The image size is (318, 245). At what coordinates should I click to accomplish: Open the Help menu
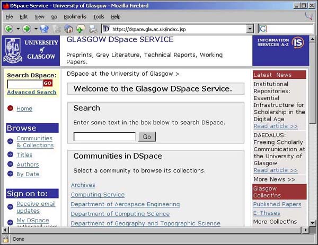click(x=116, y=17)
